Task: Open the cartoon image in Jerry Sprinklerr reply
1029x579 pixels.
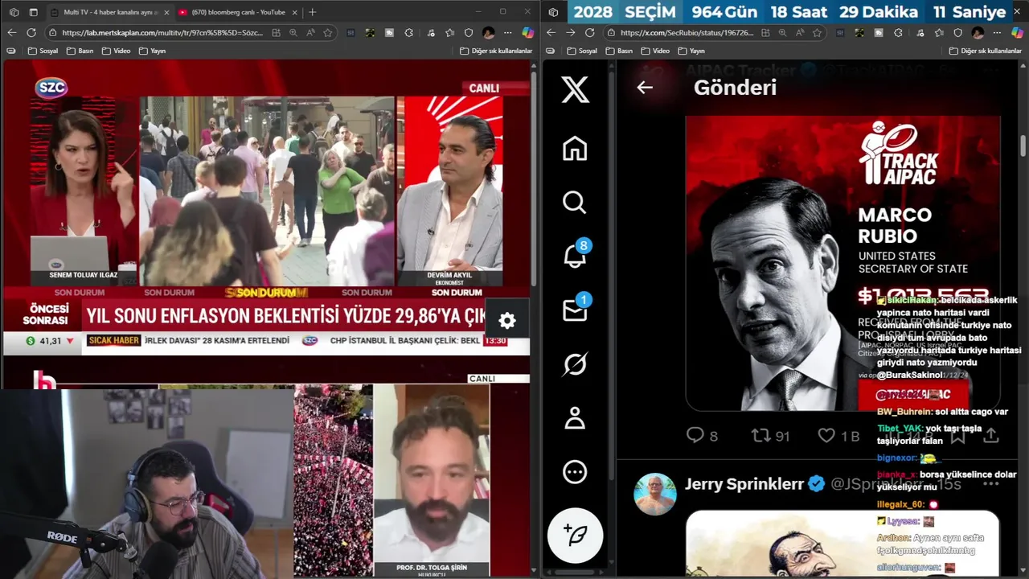Action: pyautogui.click(x=842, y=544)
